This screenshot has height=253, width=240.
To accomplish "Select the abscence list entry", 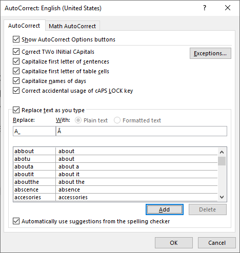I will coord(115,189).
